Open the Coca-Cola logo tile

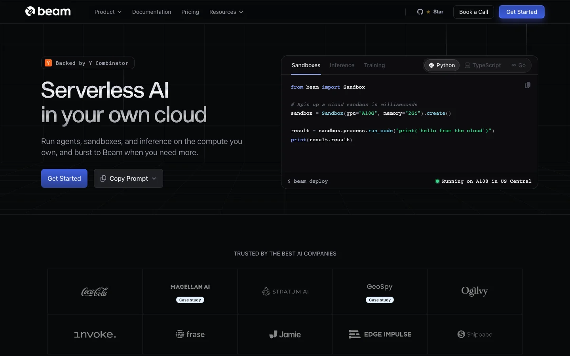tap(95, 292)
